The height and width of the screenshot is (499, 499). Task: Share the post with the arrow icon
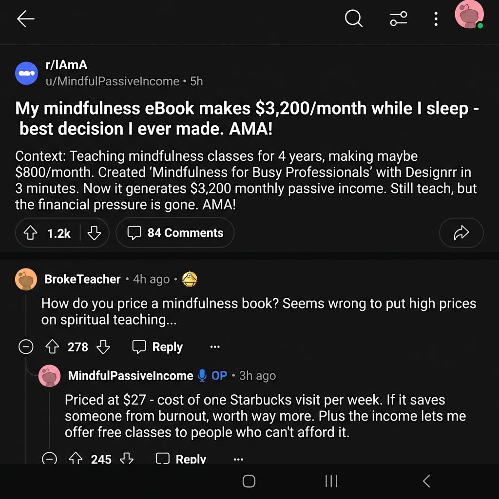click(461, 233)
